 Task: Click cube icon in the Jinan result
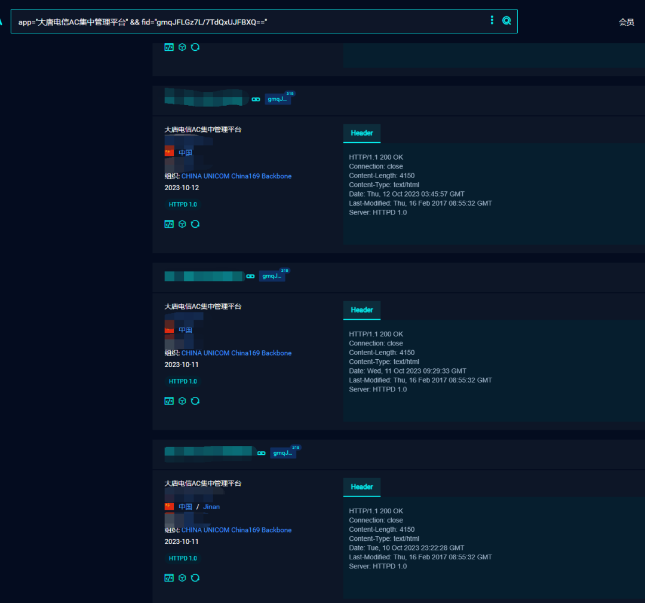(x=182, y=578)
